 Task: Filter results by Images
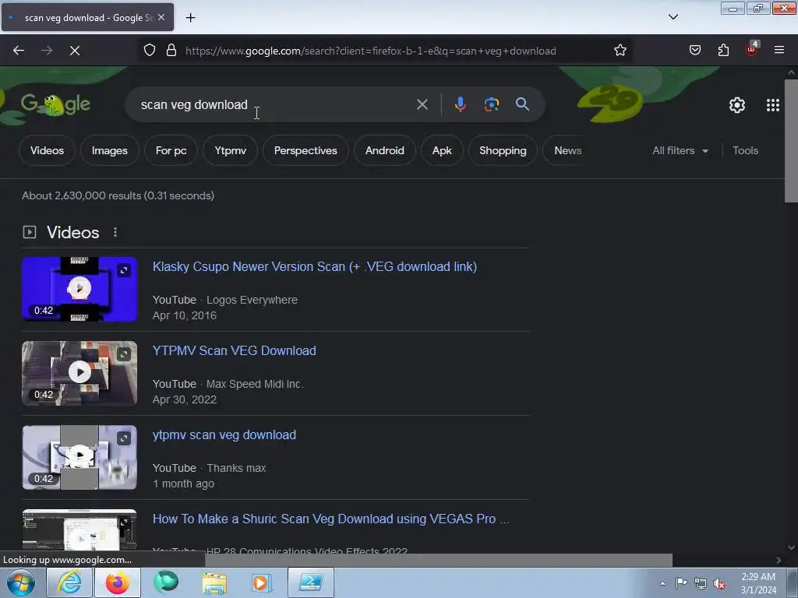click(x=109, y=150)
